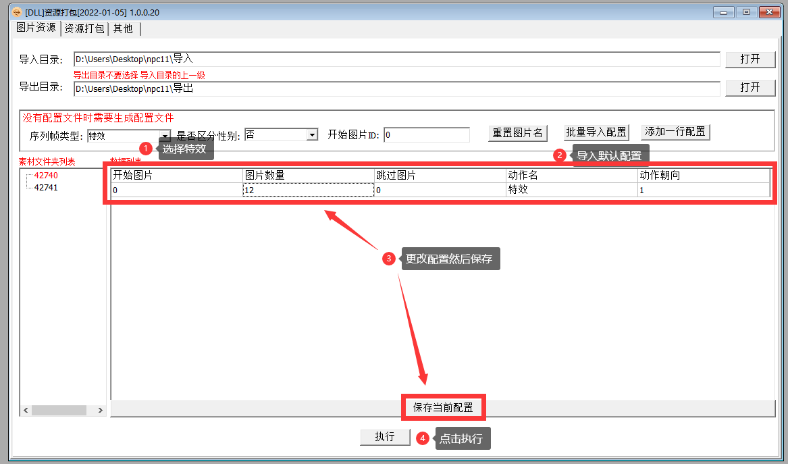
Task: Select folder 42741 in the tree
Action: (x=46, y=188)
